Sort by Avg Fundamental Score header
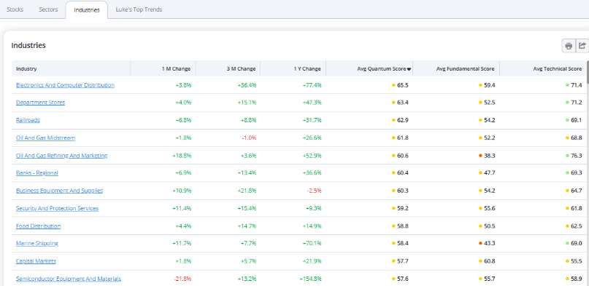Viewport: 589px width, 286px height. pyautogui.click(x=465, y=69)
